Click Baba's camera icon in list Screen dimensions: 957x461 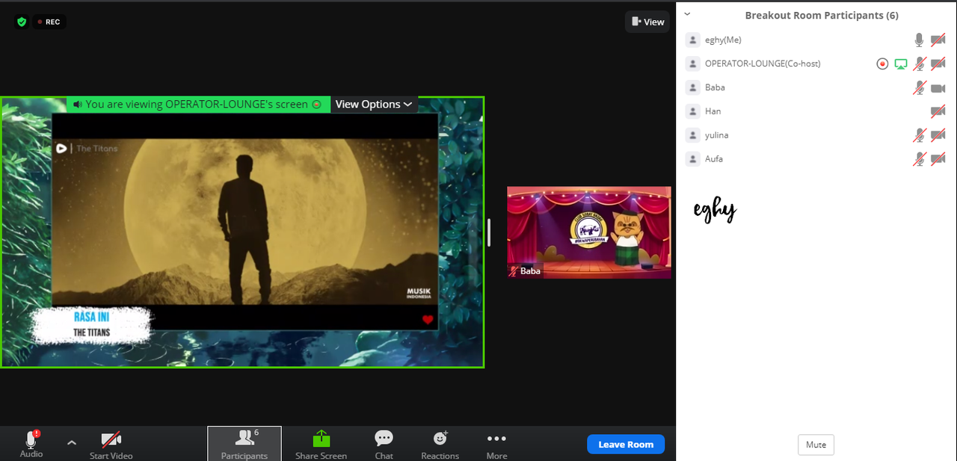point(938,88)
